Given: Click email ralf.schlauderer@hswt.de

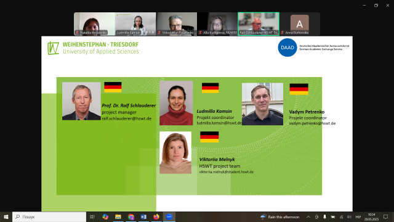Looking at the screenshot, I should click(127, 118).
